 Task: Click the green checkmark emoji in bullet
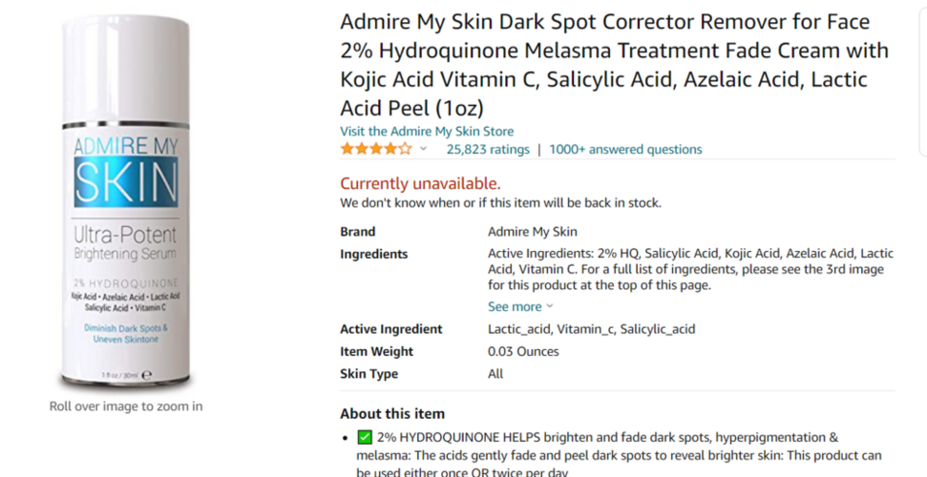pos(365,438)
